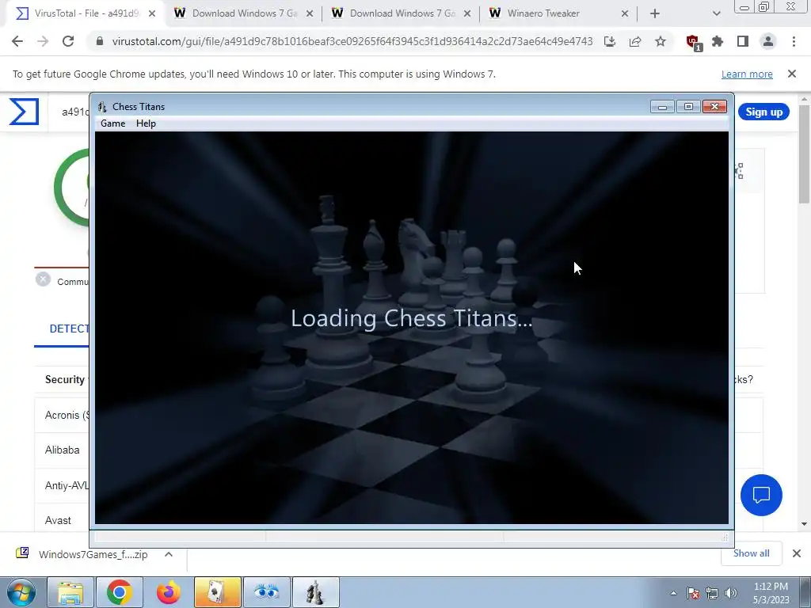Close the downloads bar
The height and width of the screenshot is (608, 811).
[x=797, y=553]
